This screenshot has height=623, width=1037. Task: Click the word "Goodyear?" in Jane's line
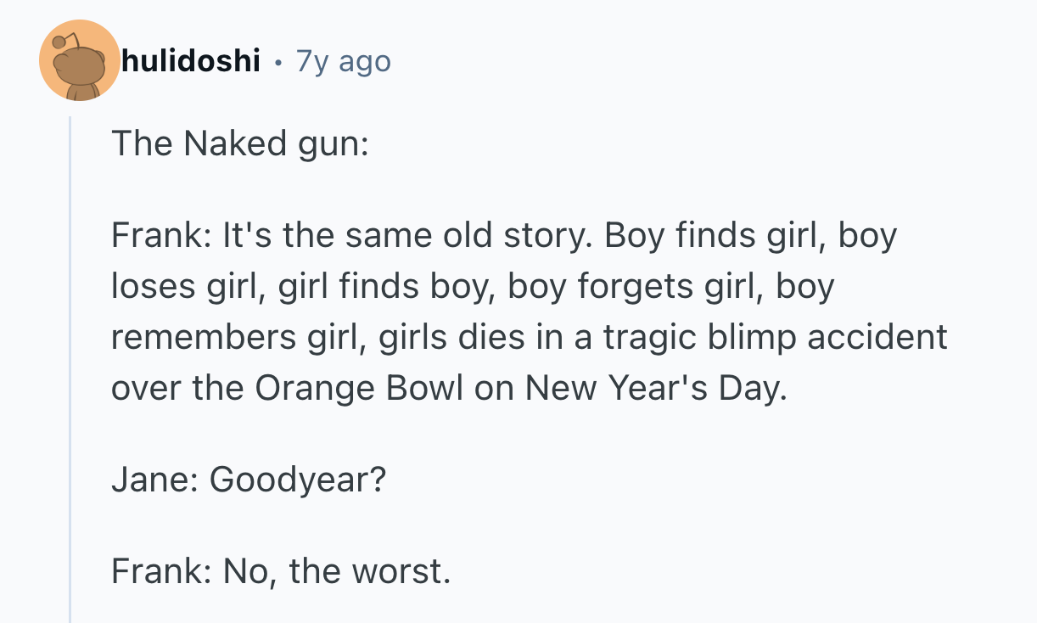297,480
